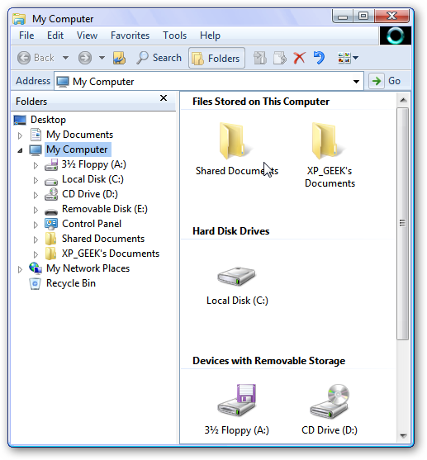This screenshot has width=427, height=460.
Task: Expand Shared Documents tree node
Action: (36, 239)
